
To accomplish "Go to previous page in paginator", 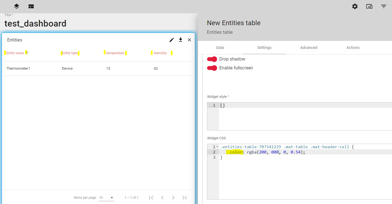I will pyautogui.click(x=162, y=198).
